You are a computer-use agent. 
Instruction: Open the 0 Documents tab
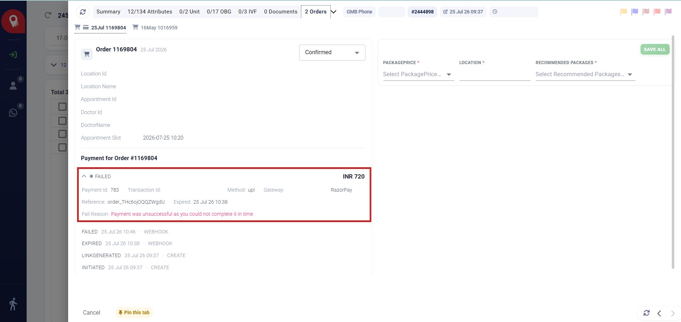pyautogui.click(x=281, y=12)
